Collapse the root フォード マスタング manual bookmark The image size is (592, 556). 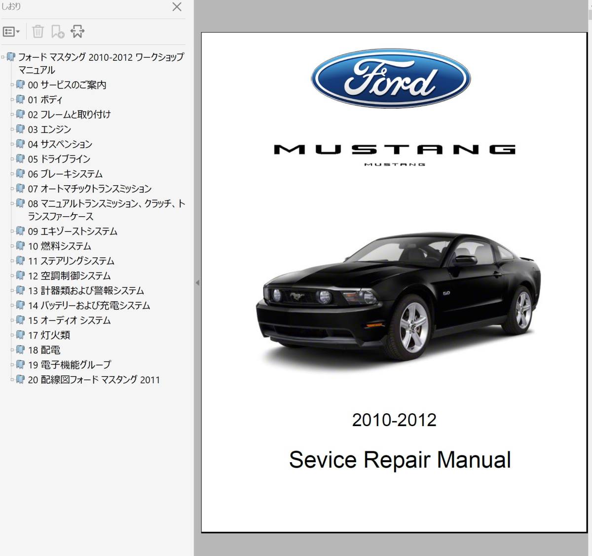click(3, 57)
